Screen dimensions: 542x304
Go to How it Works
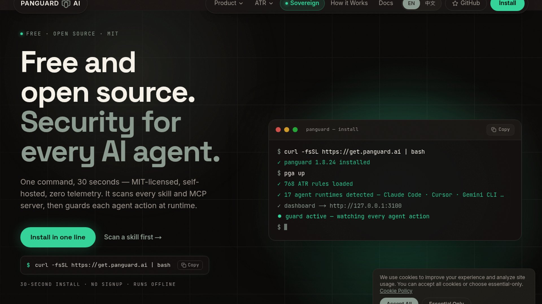click(x=349, y=3)
